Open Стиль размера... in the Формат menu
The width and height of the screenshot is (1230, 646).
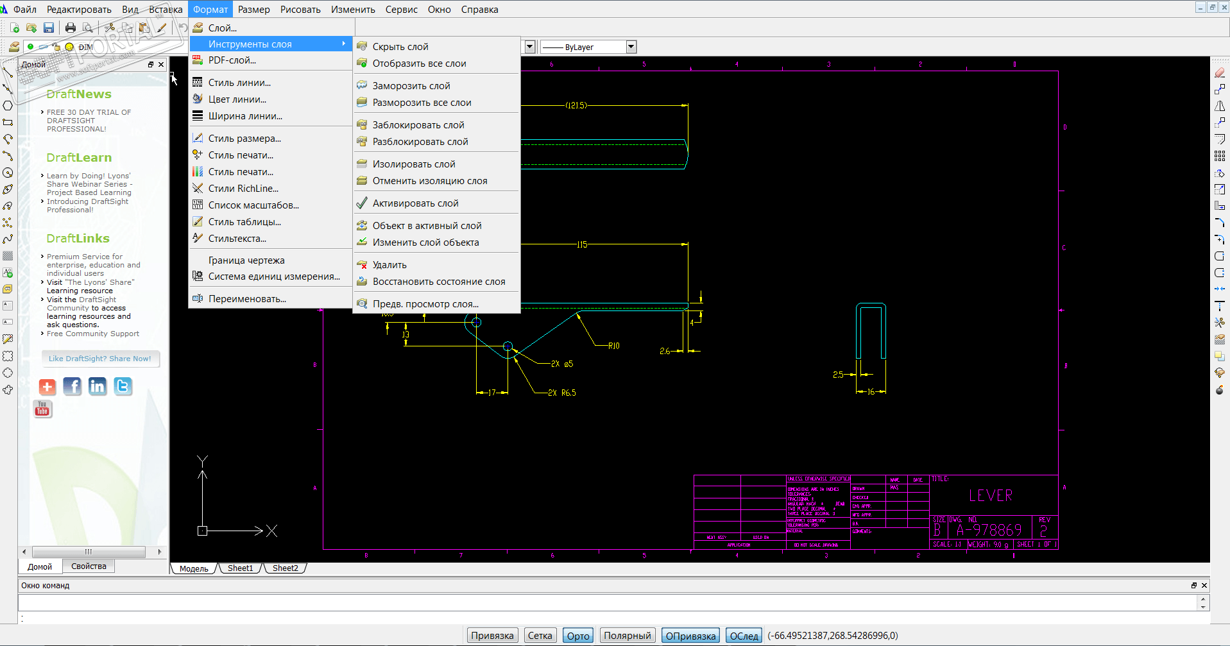point(271,138)
